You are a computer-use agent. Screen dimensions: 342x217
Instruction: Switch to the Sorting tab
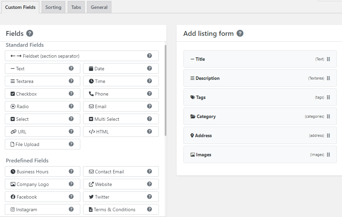tap(53, 7)
